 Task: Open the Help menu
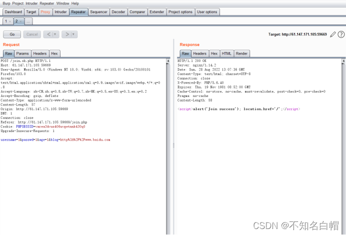coord(75,3)
